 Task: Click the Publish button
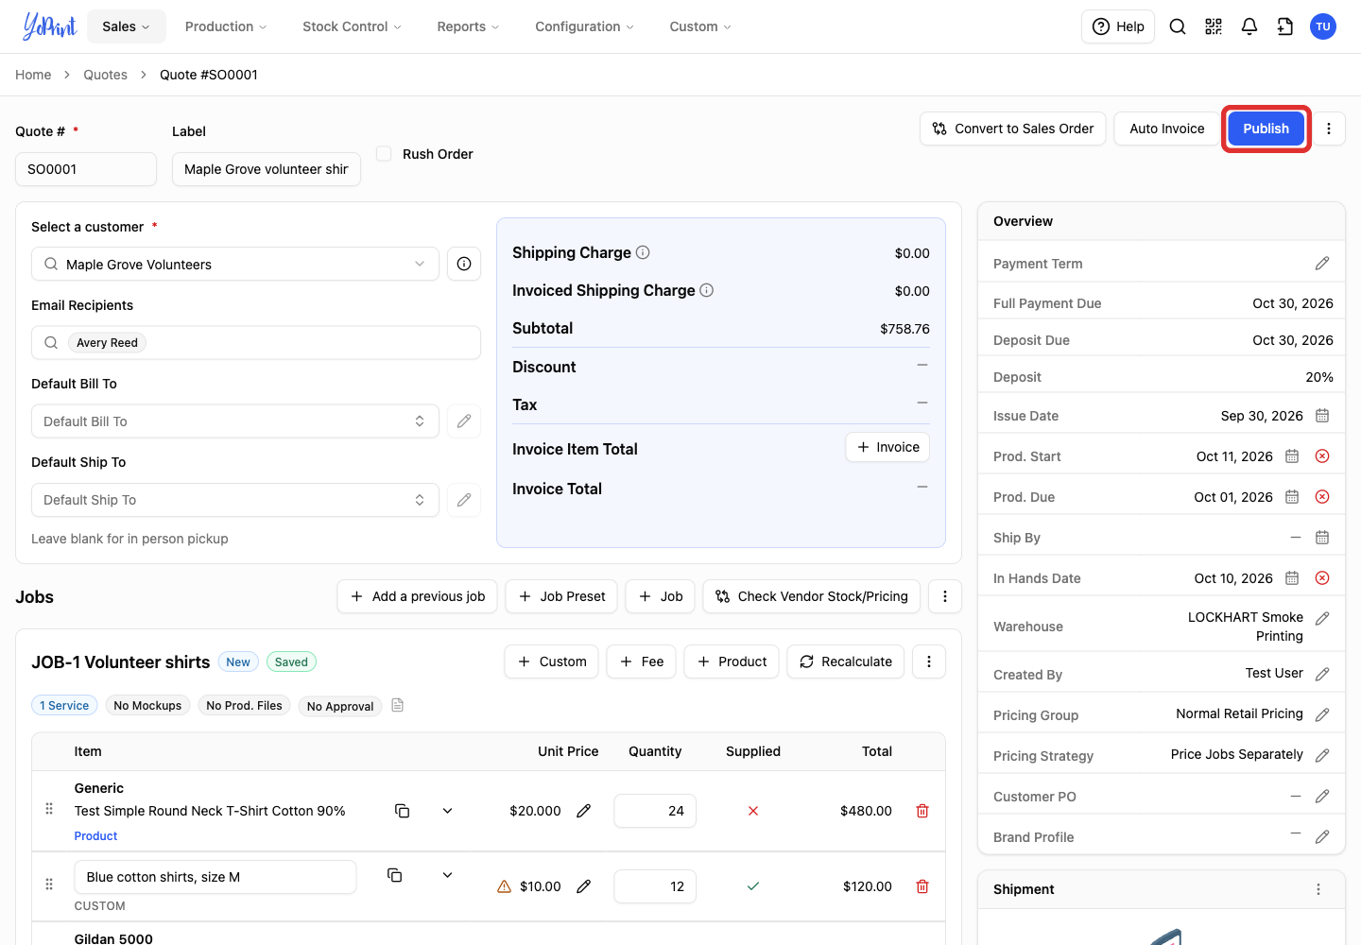pyautogui.click(x=1266, y=129)
